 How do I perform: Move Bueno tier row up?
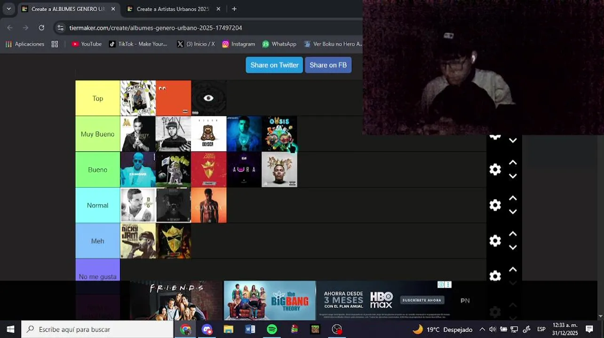click(x=513, y=162)
